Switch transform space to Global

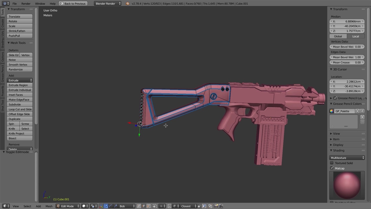(x=338, y=36)
